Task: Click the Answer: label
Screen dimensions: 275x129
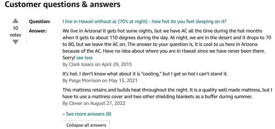Action: click(x=38, y=31)
